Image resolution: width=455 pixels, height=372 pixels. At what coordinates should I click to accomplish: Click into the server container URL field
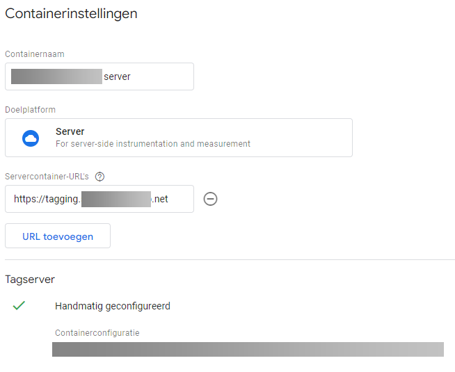coord(99,199)
